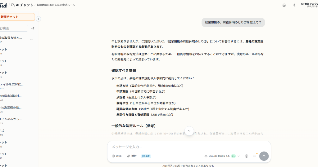The height and width of the screenshot is (167, 318).
Task: Open the AI チャット breadcrumb
Action: coord(25,5)
